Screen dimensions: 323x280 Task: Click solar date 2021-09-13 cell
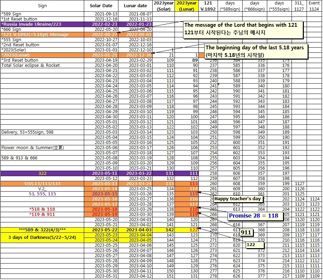click(x=101, y=14)
